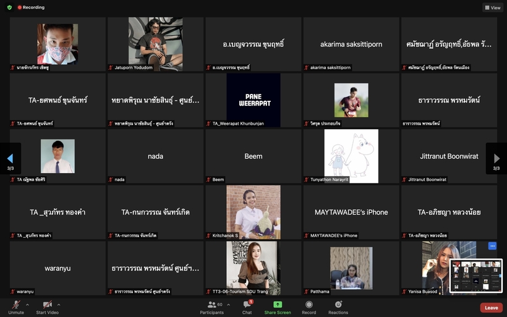Image resolution: width=507 pixels, height=317 pixels.
Task: Click the blue more options button on Yanisa's tile
Action: [492, 246]
